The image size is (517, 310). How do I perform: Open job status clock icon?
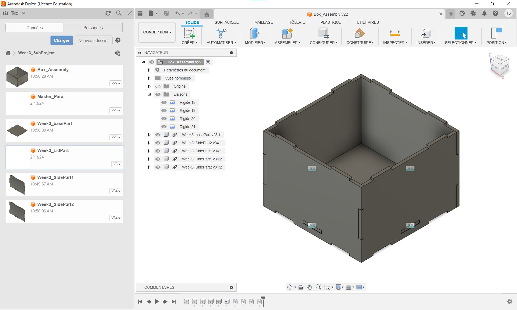tap(473, 13)
